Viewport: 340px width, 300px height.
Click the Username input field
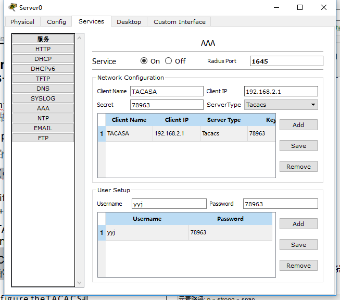(169, 204)
